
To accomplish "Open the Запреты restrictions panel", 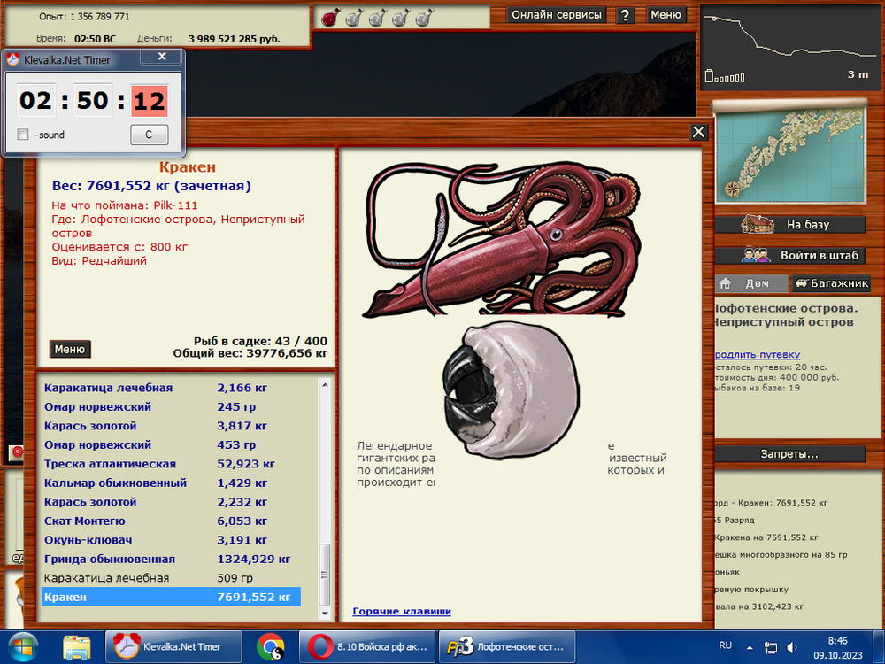I will pos(789,454).
